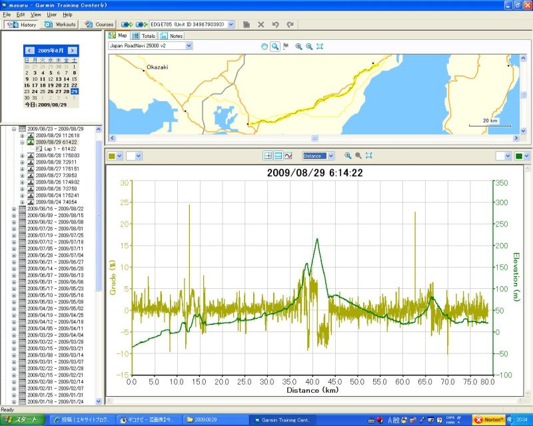The height and width of the screenshot is (426, 533).
Task: Select August 29 in the calendar
Action: coord(75,91)
